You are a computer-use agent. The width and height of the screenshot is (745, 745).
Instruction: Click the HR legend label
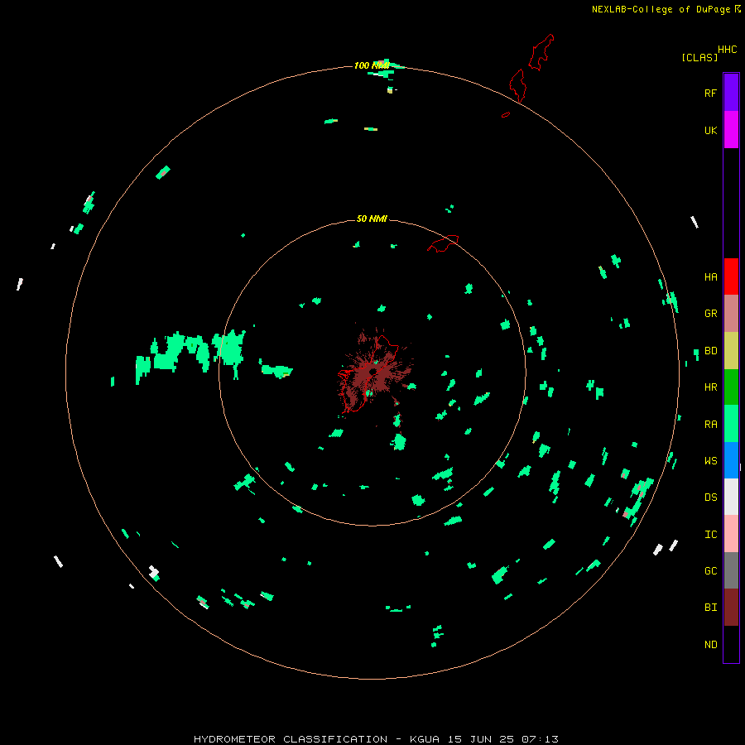(x=710, y=387)
